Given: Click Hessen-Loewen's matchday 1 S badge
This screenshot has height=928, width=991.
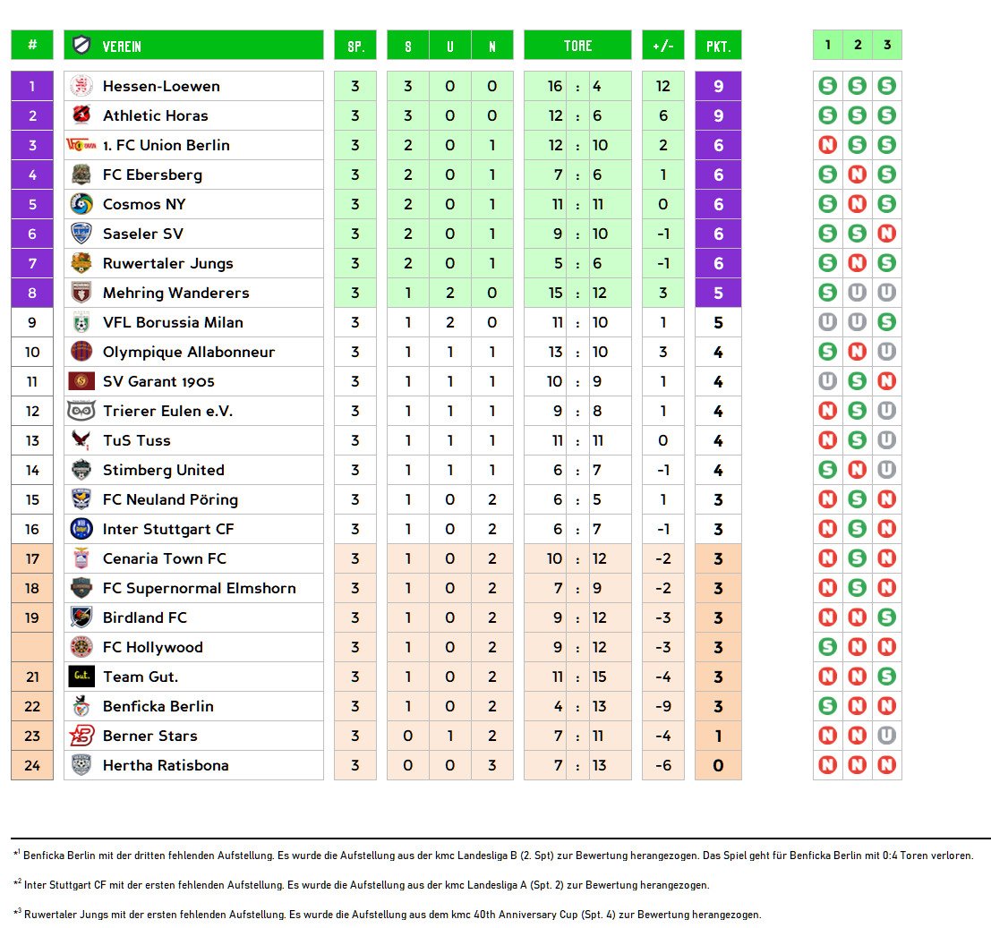Looking at the screenshot, I should click(x=827, y=86).
